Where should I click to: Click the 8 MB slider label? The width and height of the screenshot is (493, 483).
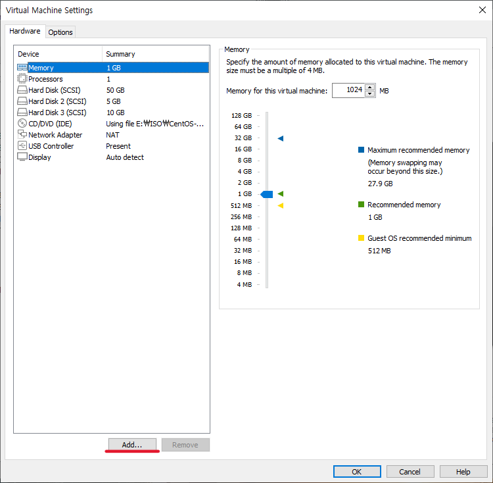tap(245, 273)
